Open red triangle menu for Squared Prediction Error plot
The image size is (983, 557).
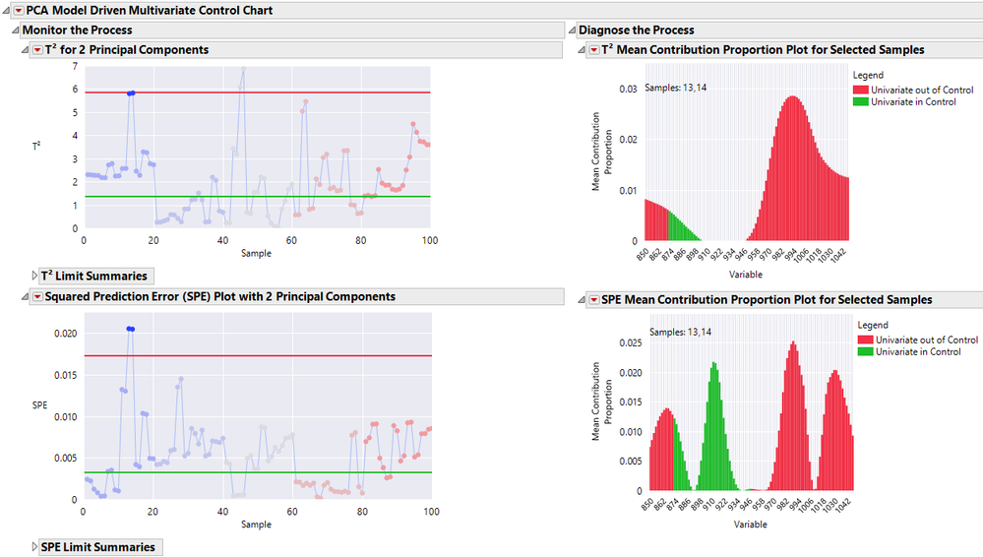pos(37,296)
